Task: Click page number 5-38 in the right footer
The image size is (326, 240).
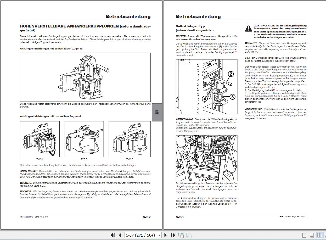Action: (x=180, y=217)
